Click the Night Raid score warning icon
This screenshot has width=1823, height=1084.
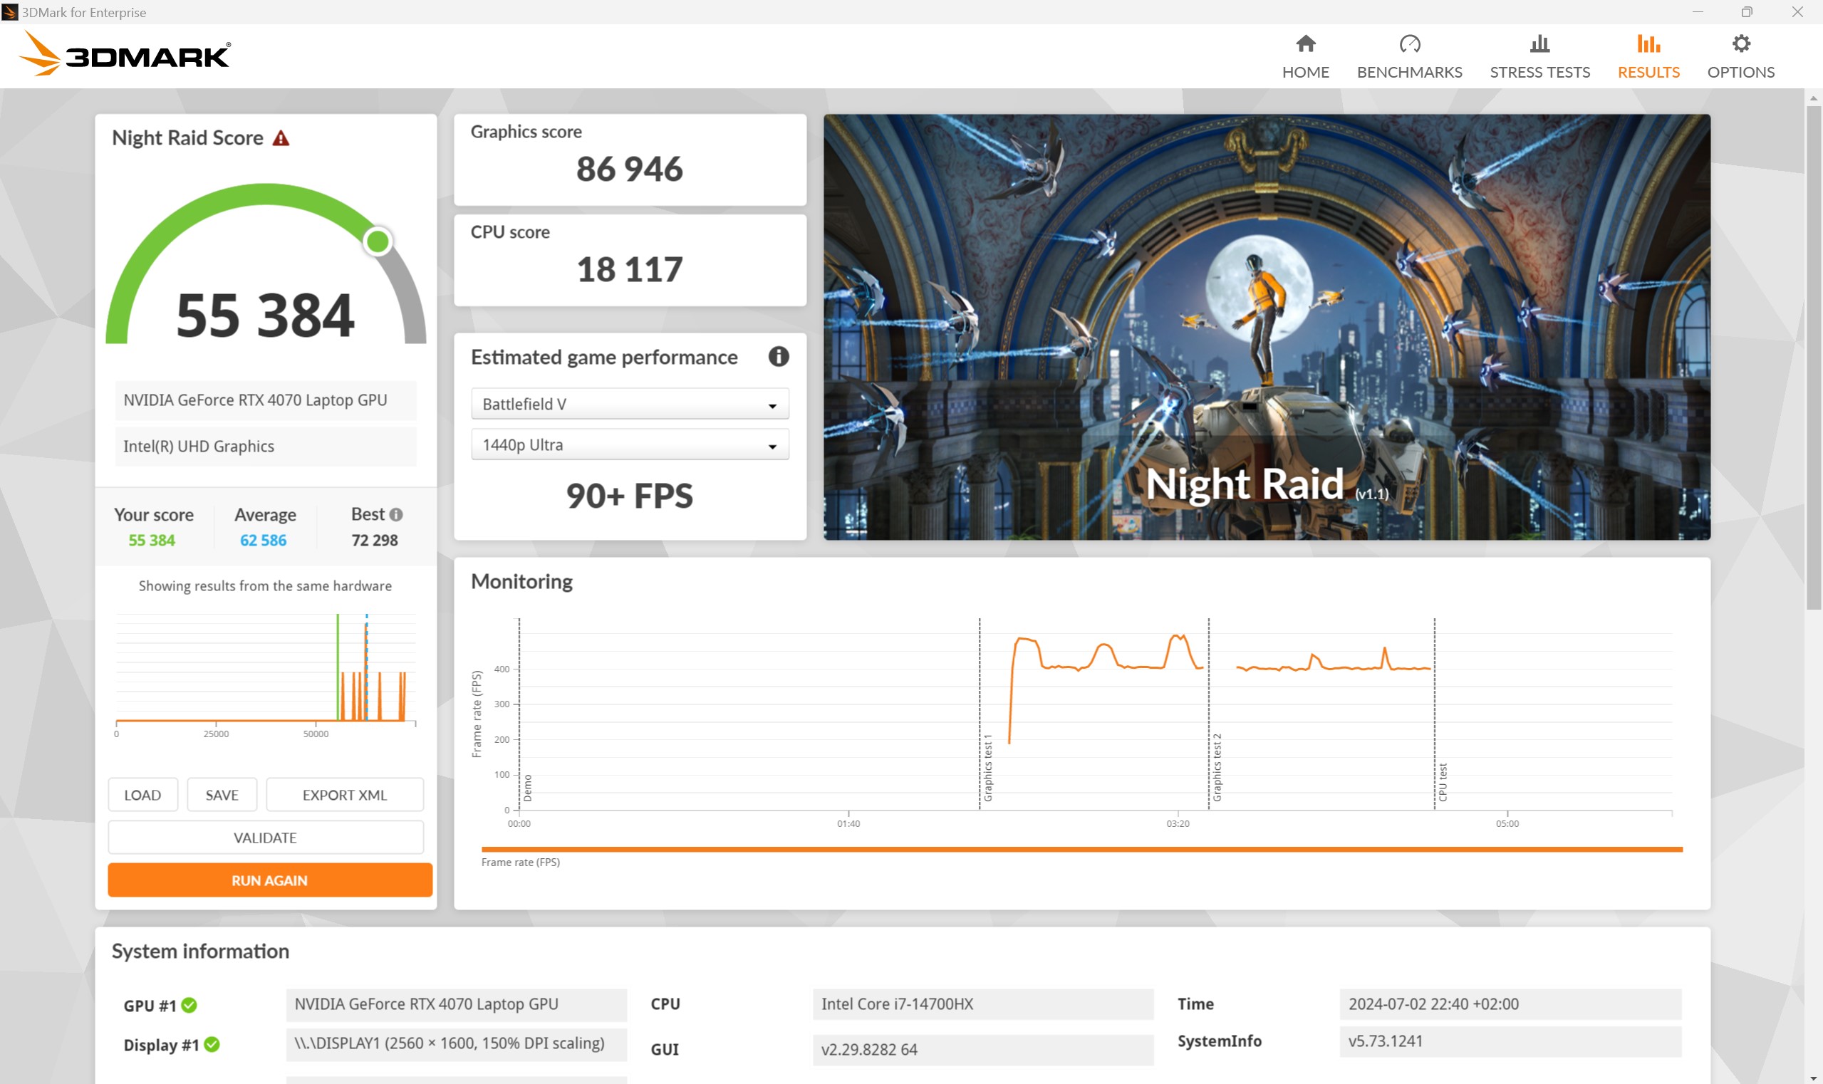coord(281,138)
